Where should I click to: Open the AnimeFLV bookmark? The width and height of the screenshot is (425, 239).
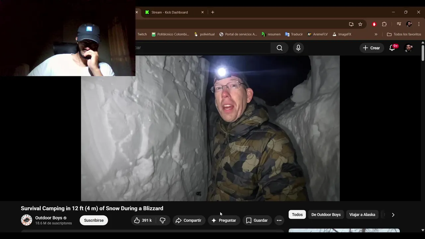(x=317, y=34)
